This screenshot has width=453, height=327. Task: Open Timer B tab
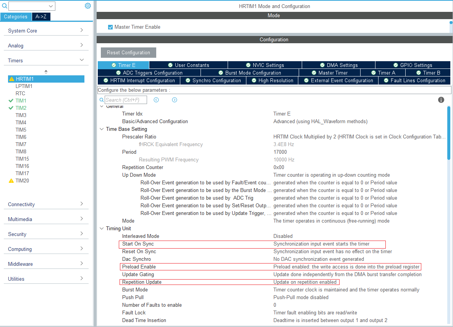tap(428, 73)
